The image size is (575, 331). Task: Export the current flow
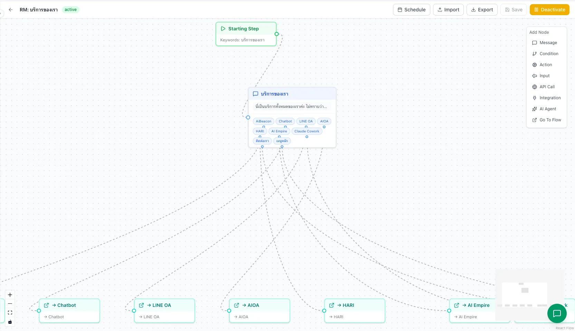[482, 10]
